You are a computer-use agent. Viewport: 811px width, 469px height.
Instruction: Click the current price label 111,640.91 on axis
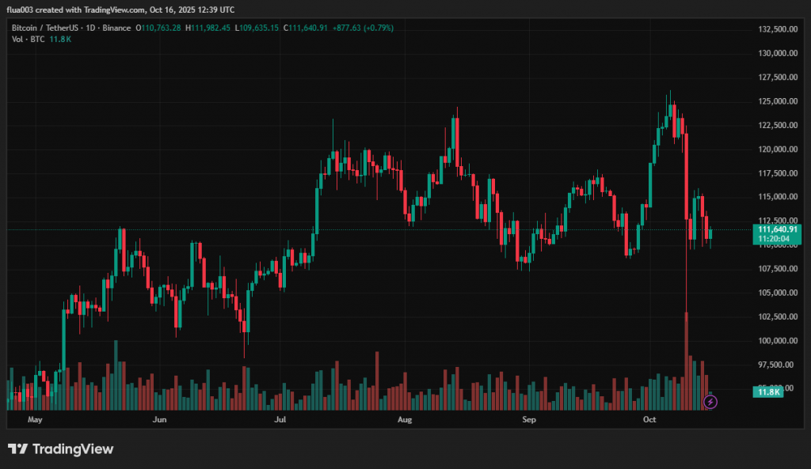776,229
